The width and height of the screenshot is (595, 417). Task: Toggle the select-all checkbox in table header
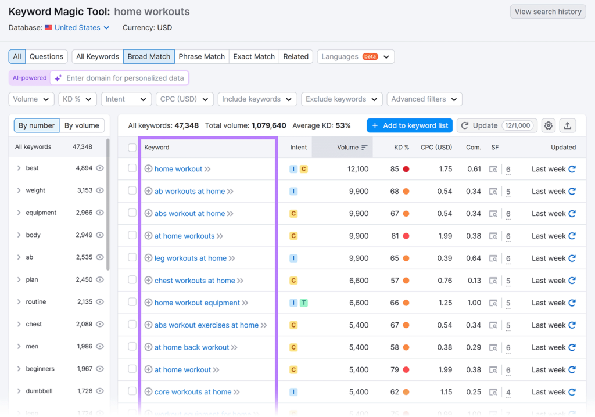coord(132,147)
